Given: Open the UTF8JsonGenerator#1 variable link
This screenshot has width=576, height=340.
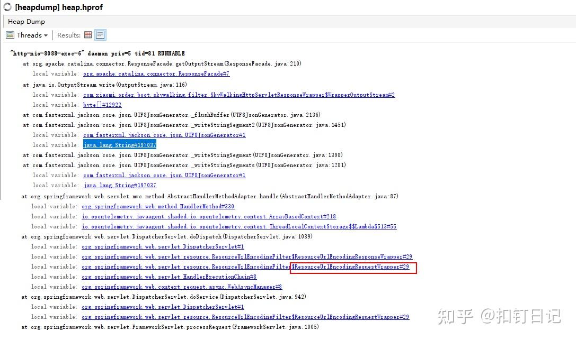Looking at the screenshot, I should point(163,135).
